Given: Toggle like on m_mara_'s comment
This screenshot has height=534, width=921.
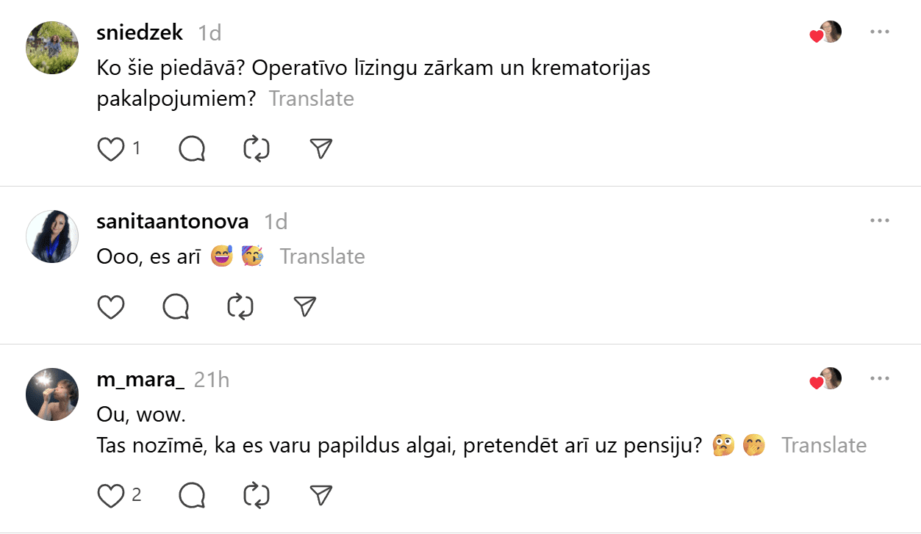Looking at the screenshot, I should click(111, 496).
